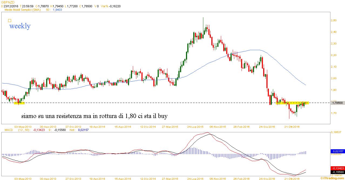Click the 2,50 level on price axis
Viewport: 345px width, 180px height.
tap(333, 20)
